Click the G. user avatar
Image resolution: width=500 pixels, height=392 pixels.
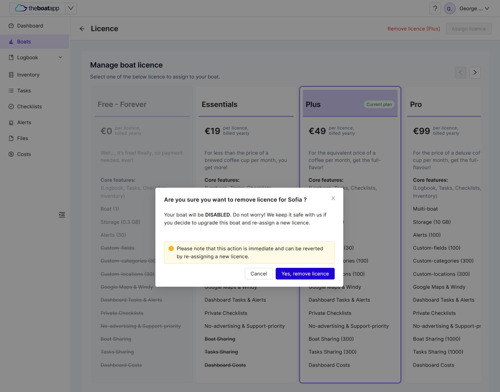pyautogui.click(x=450, y=9)
